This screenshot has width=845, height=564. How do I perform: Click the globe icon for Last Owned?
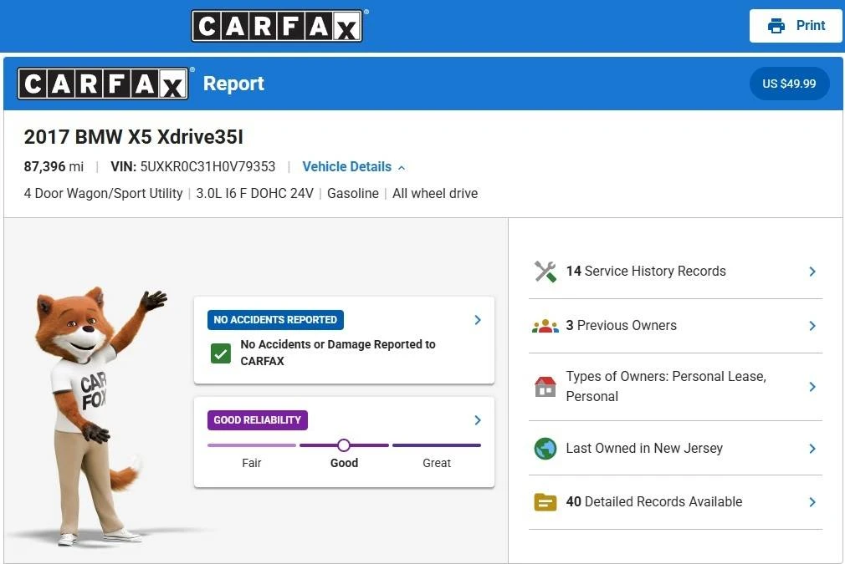(545, 449)
